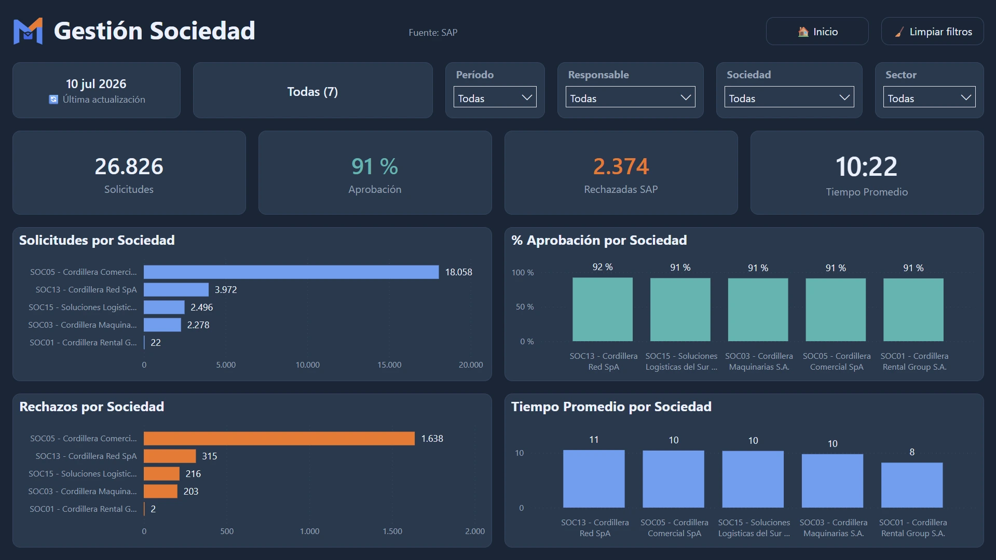Image resolution: width=996 pixels, height=560 pixels.
Task: Click SOC01 - Cordillera Rental label in Rechazos
Action: coord(83,509)
